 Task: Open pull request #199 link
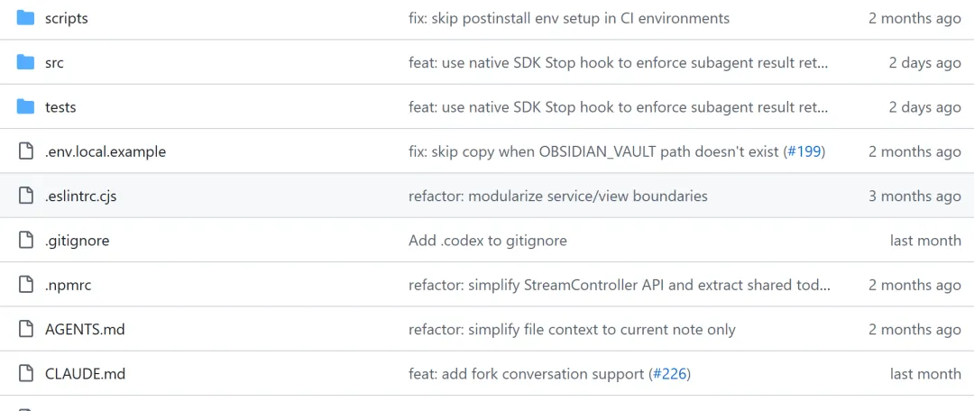point(804,151)
